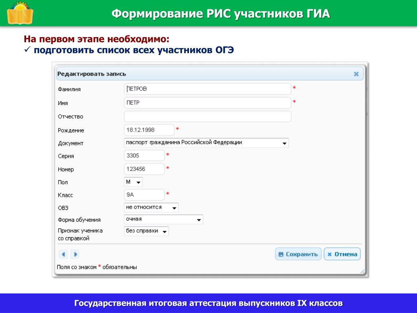Viewport: 417px width, 313px height.
Task: Focus the Фамилия field containing ПЕТРОВ
Action: click(x=207, y=89)
